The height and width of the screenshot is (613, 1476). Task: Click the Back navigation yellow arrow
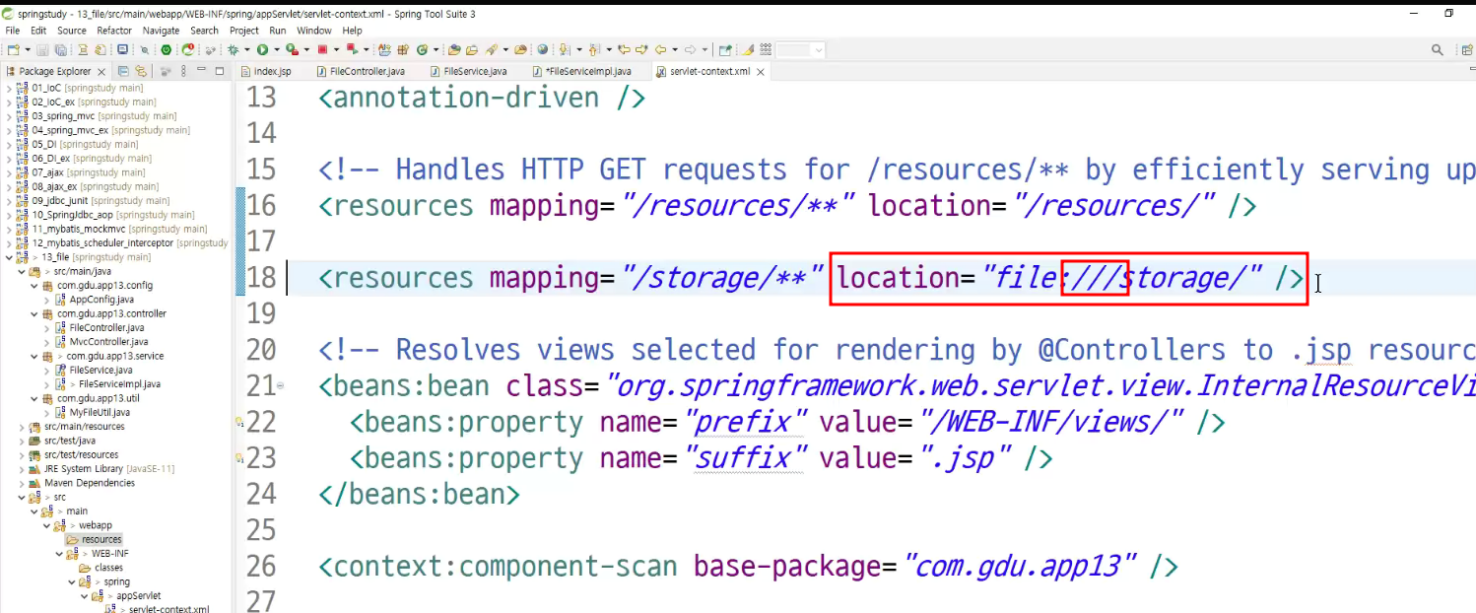[659, 49]
